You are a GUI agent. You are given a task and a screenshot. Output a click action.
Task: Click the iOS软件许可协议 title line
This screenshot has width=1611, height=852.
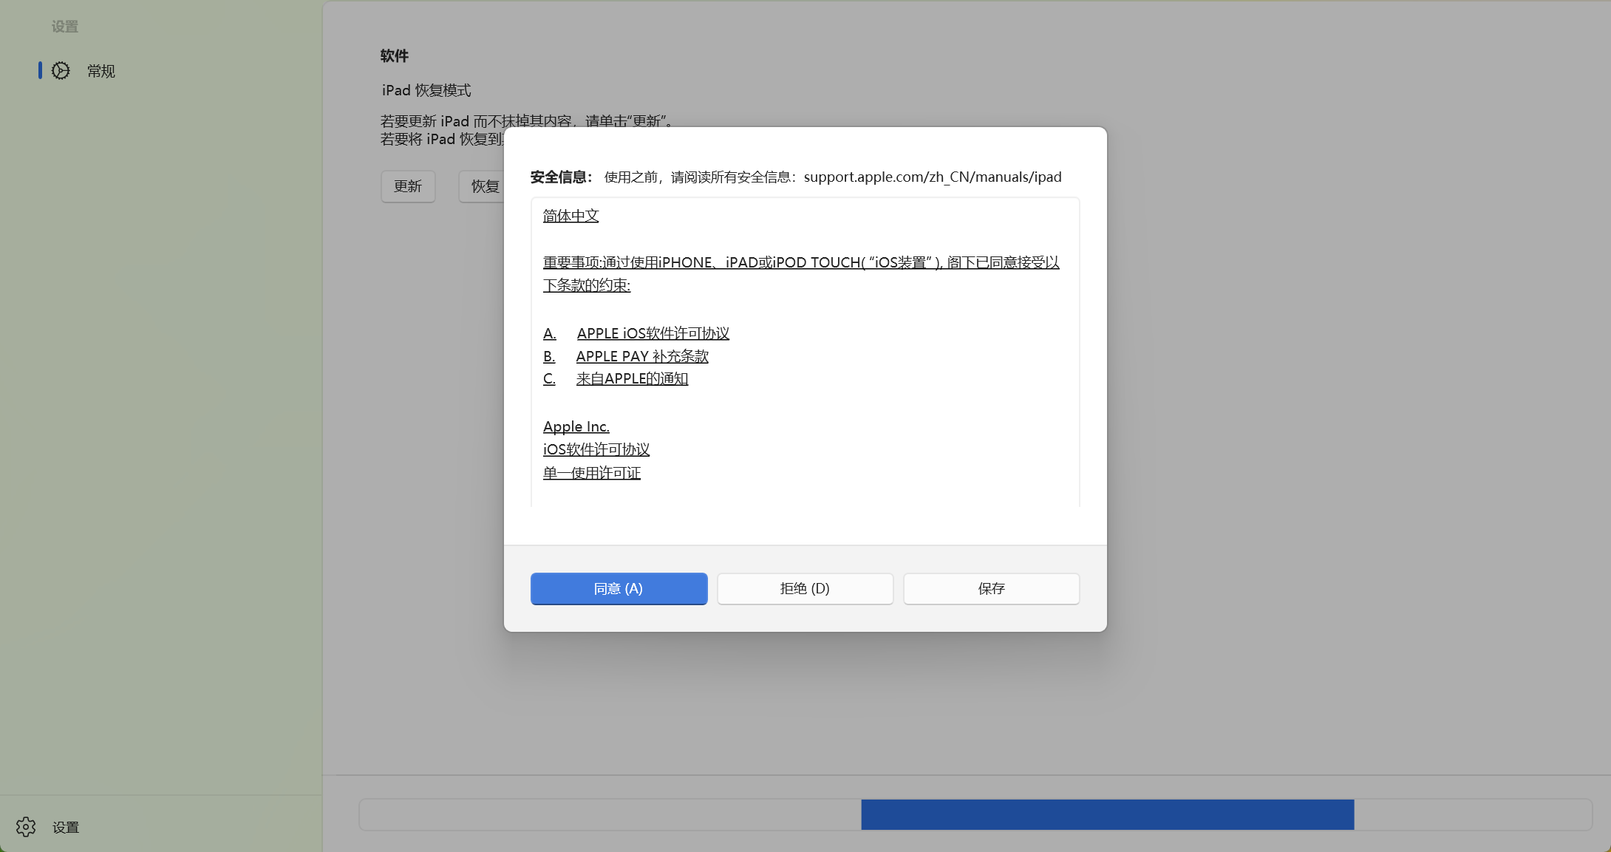click(x=596, y=449)
